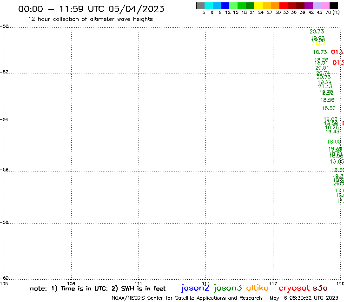Select the yellow wave height 21.02

318,43
